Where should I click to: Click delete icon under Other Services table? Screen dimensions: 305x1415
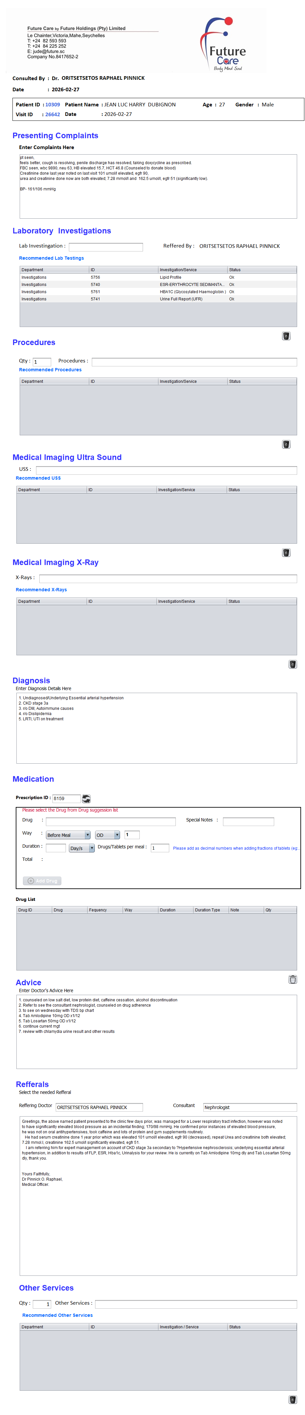click(x=293, y=1400)
